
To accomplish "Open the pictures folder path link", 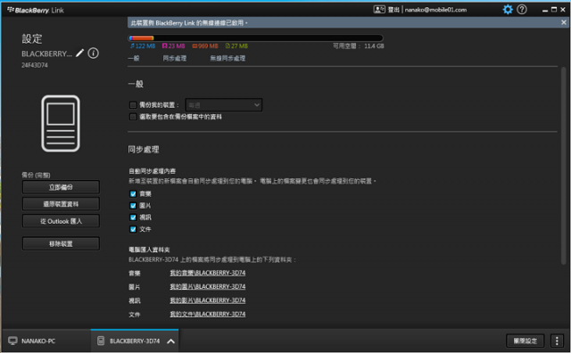I will tap(208, 287).
